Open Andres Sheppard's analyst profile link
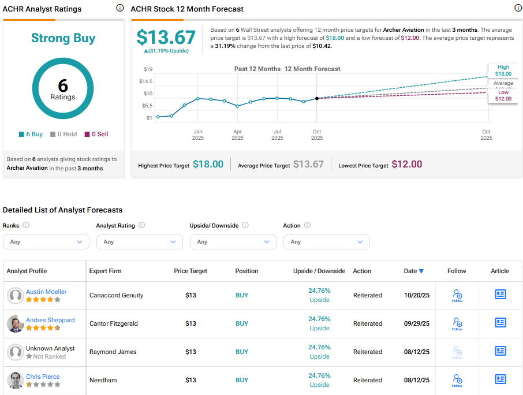 pyautogui.click(x=50, y=320)
